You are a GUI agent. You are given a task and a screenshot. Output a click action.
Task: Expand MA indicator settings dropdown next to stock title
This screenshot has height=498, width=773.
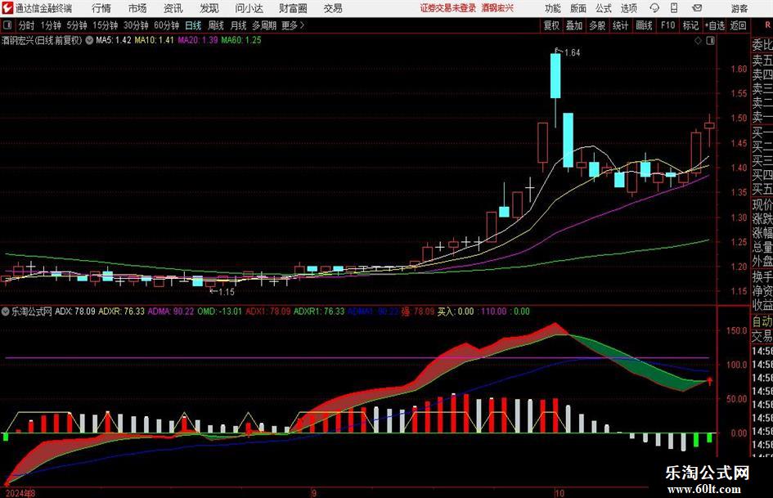pos(89,40)
